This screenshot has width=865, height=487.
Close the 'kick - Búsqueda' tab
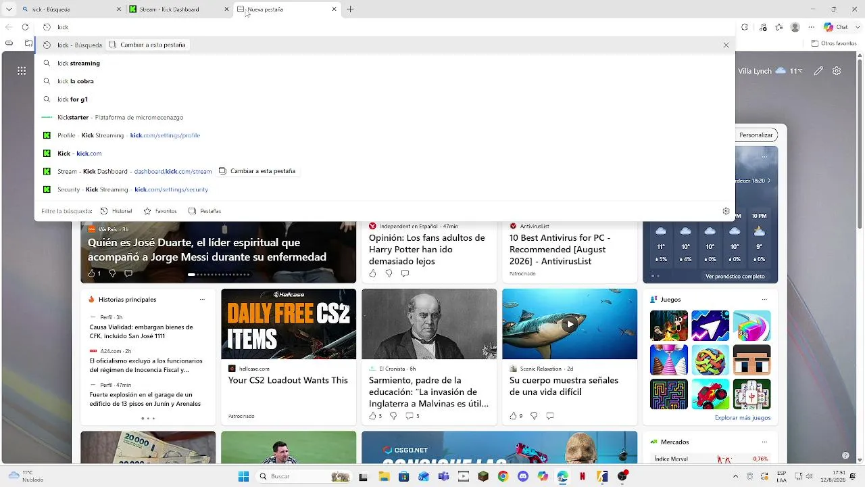click(x=119, y=9)
